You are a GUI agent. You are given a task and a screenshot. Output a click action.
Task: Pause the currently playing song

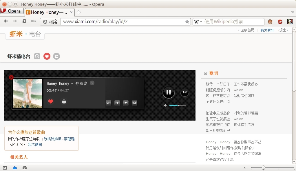169,92
